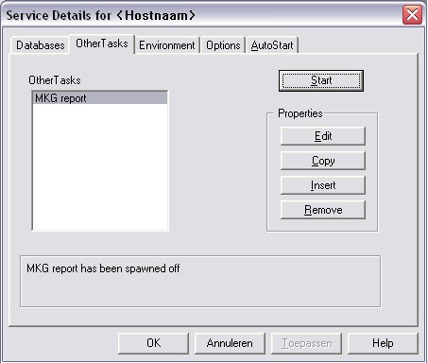
Task: Click the Start button
Action: click(321, 80)
